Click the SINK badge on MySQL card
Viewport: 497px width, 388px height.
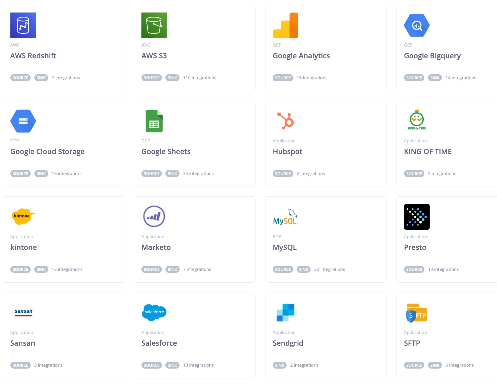coord(304,269)
